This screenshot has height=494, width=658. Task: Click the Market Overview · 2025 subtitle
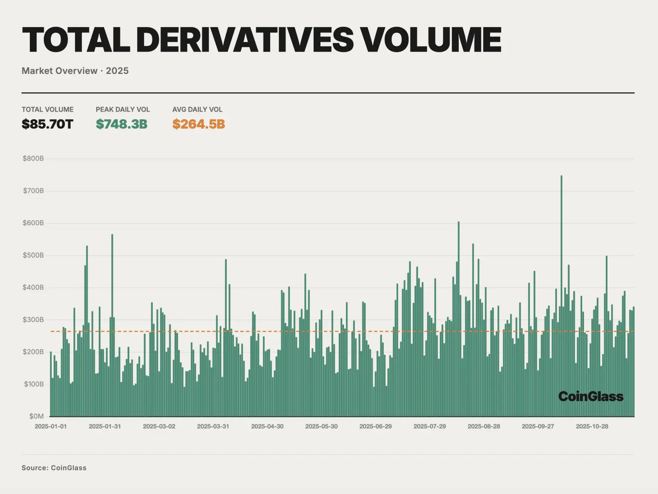[x=75, y=71]
